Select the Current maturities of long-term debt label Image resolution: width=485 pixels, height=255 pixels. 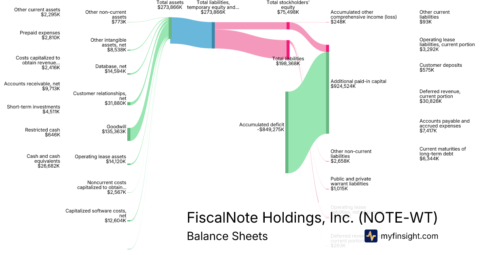tap(443, 154)
